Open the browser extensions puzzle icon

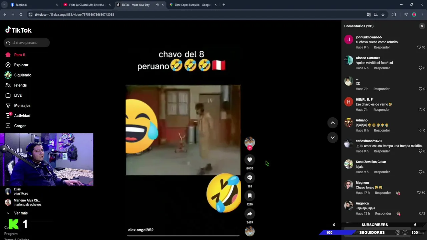(x=394, y=15)
